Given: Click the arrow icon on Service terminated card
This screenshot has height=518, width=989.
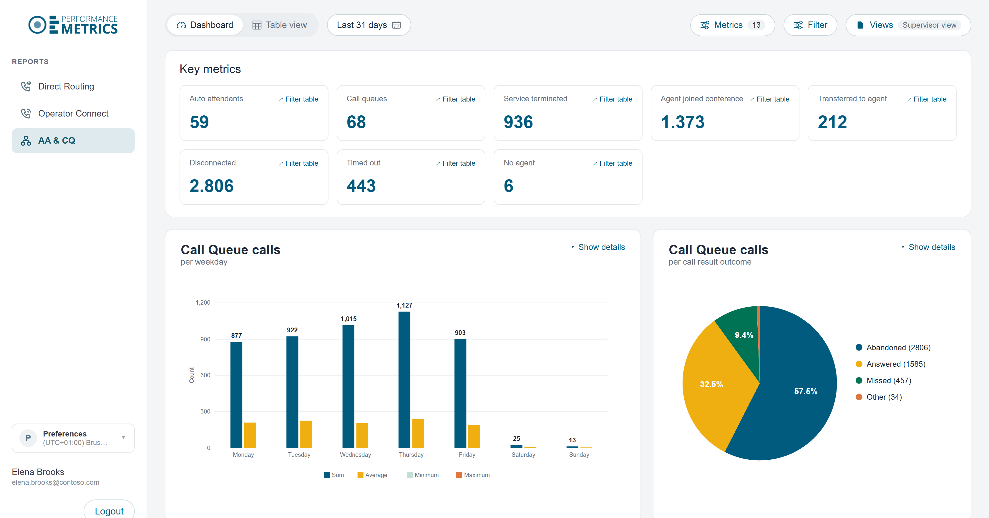Looking at the screenshot, I should click(x=595, y=99).
